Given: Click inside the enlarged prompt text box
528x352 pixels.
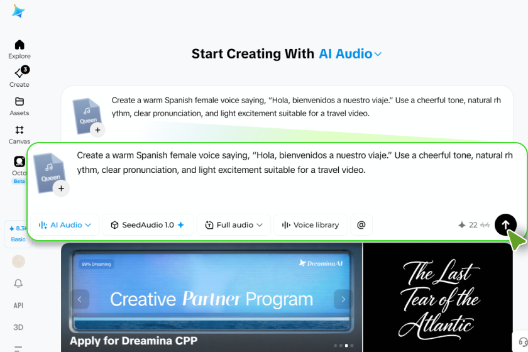Looking at the screenshot, I should [295, 163].
